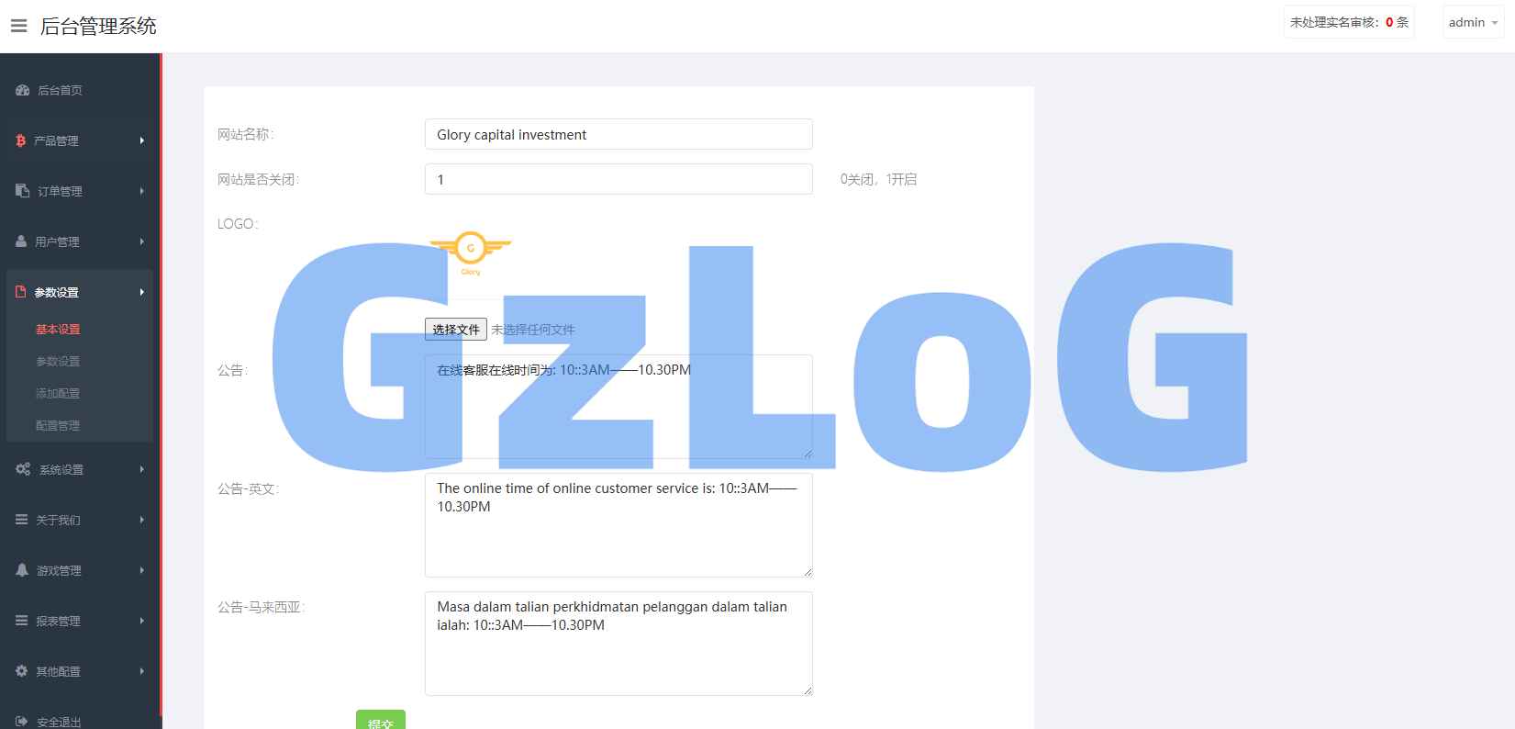This screenshot has width=1515, height=729.
Task: Click the dashboard icon beside 后台首页
Action: click(x=22, y=90)
